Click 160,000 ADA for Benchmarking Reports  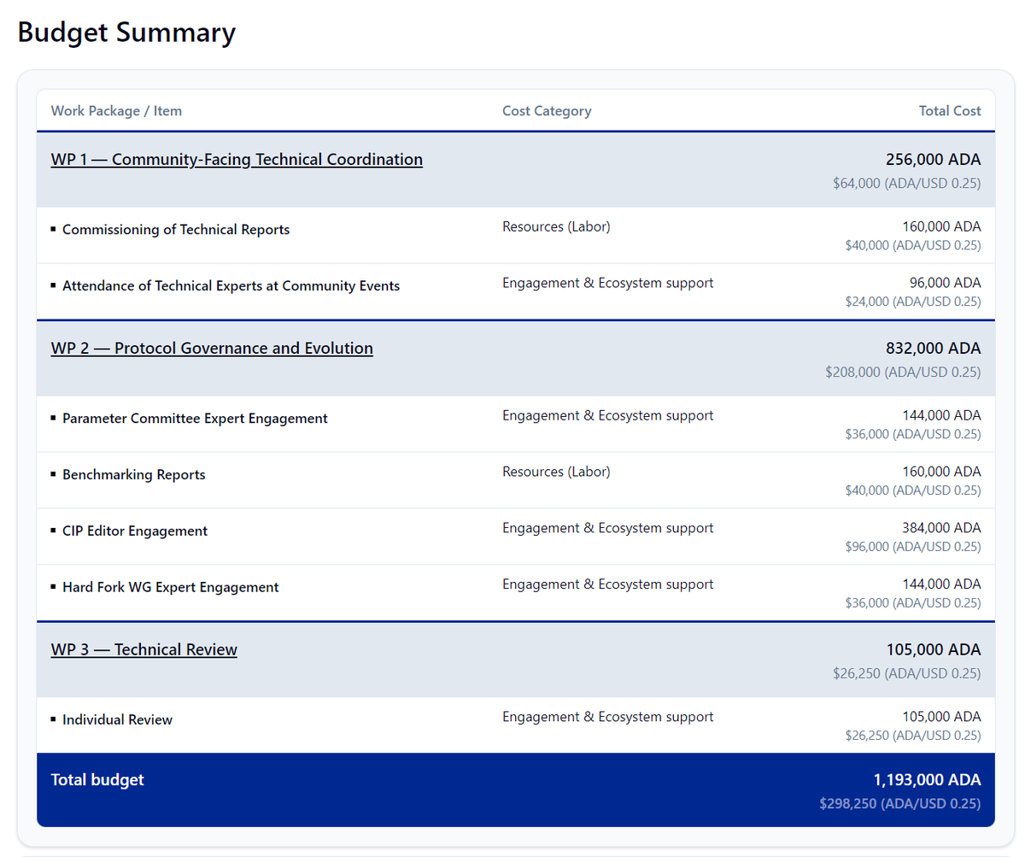point(941,472)
